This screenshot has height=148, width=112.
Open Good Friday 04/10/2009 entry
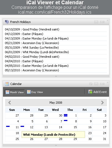32,29
